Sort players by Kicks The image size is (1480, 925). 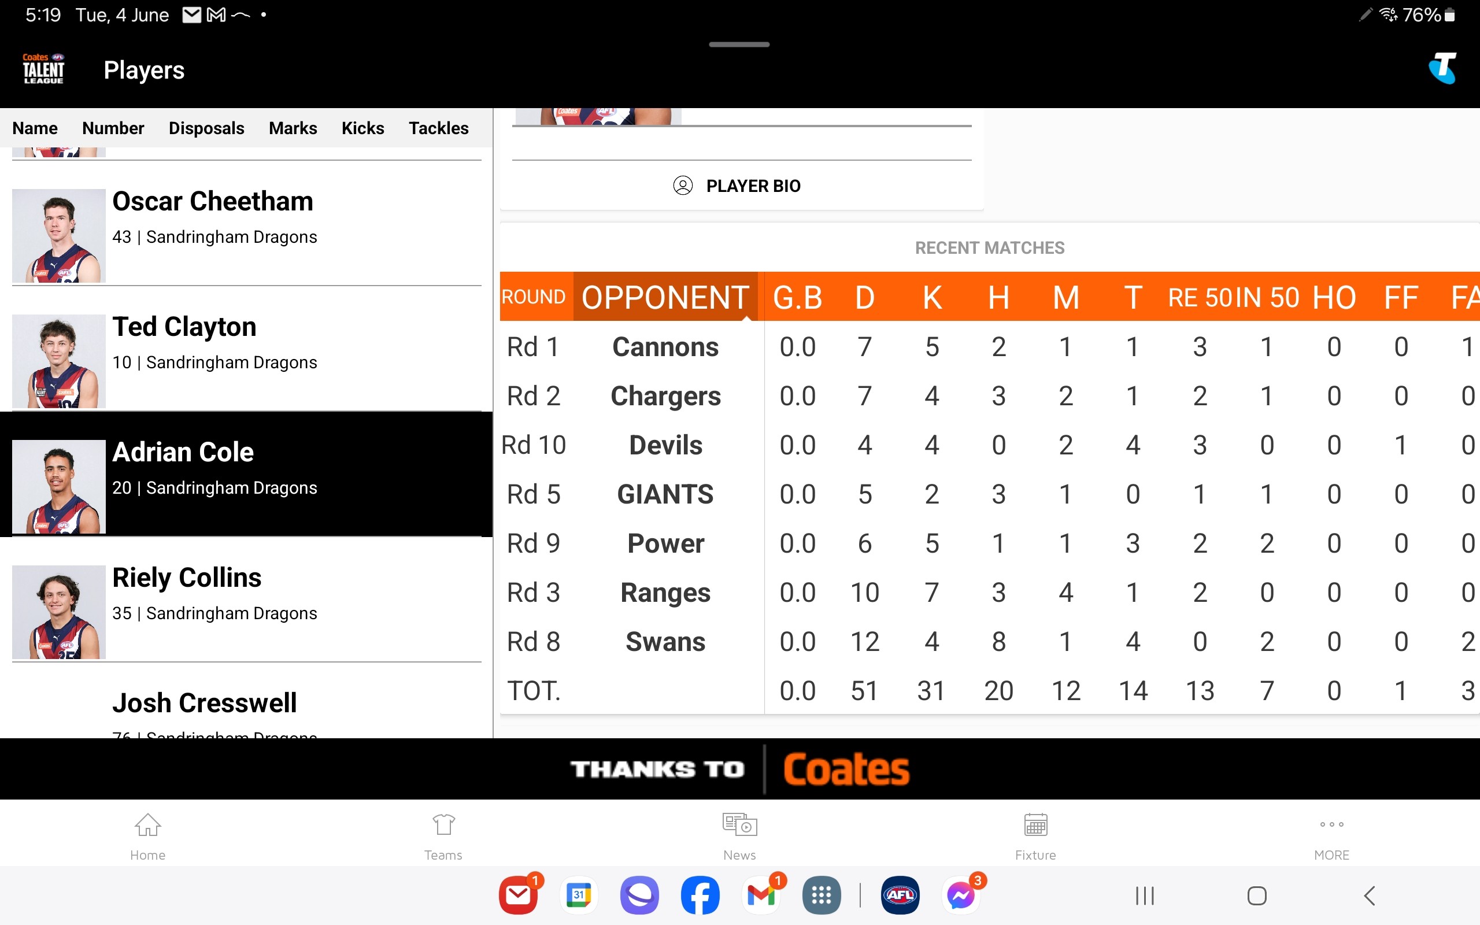click(x=362, y=127)
